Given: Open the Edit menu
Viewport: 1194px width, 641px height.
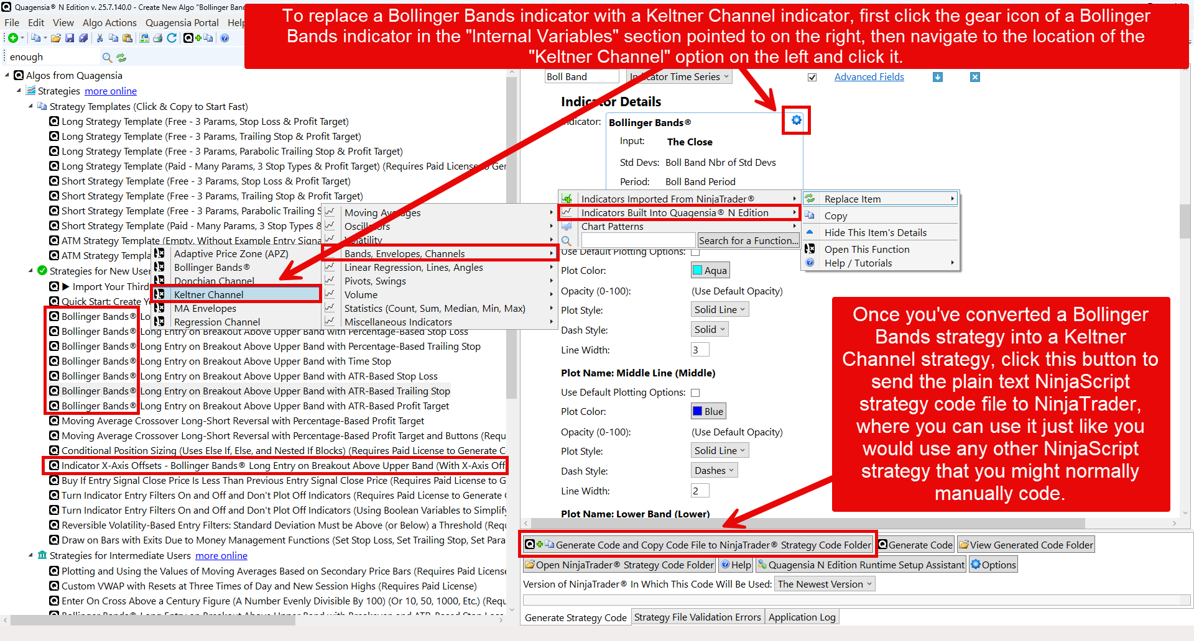Looking at the screenshot, I should pyautogui.click(x=36, y=22).
